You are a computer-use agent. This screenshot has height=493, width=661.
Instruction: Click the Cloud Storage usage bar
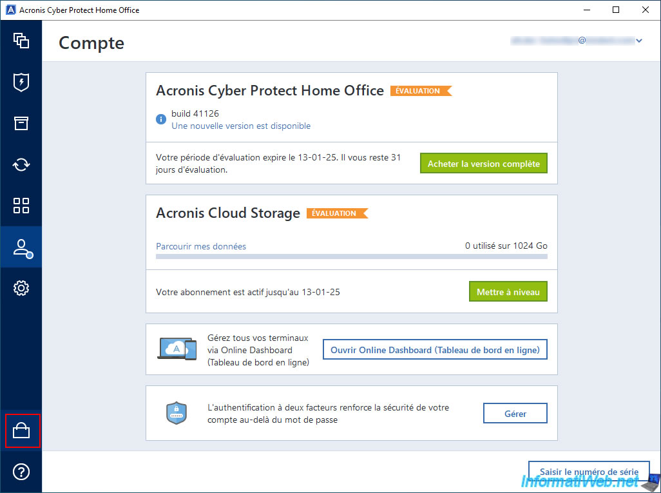352,256
